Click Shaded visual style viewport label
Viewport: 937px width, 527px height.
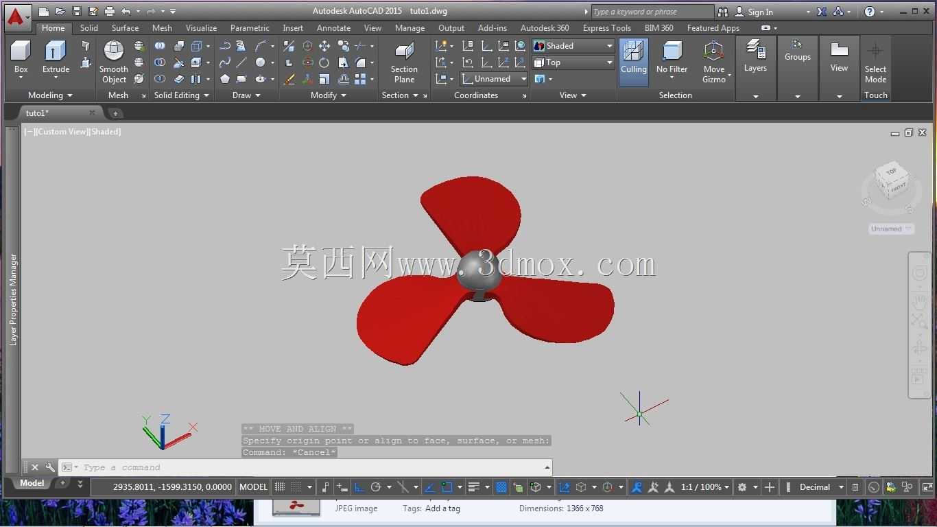106,132
